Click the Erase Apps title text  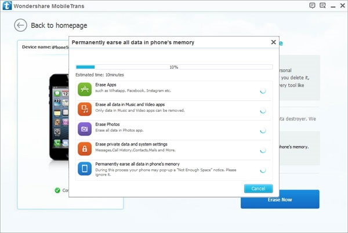pos(106,85)
